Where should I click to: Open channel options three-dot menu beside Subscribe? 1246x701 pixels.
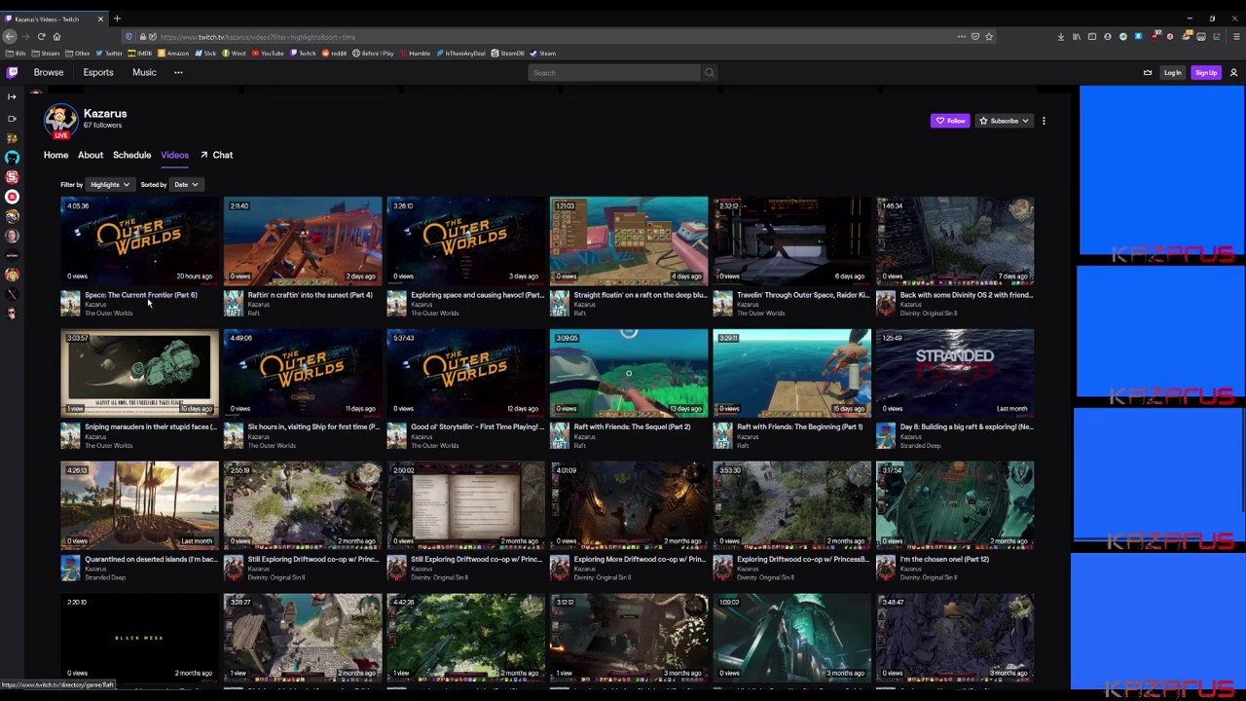click(x=1044, y=121)
